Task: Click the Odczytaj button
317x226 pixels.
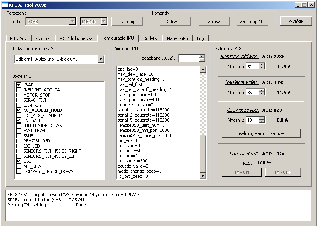Action: 175,22
